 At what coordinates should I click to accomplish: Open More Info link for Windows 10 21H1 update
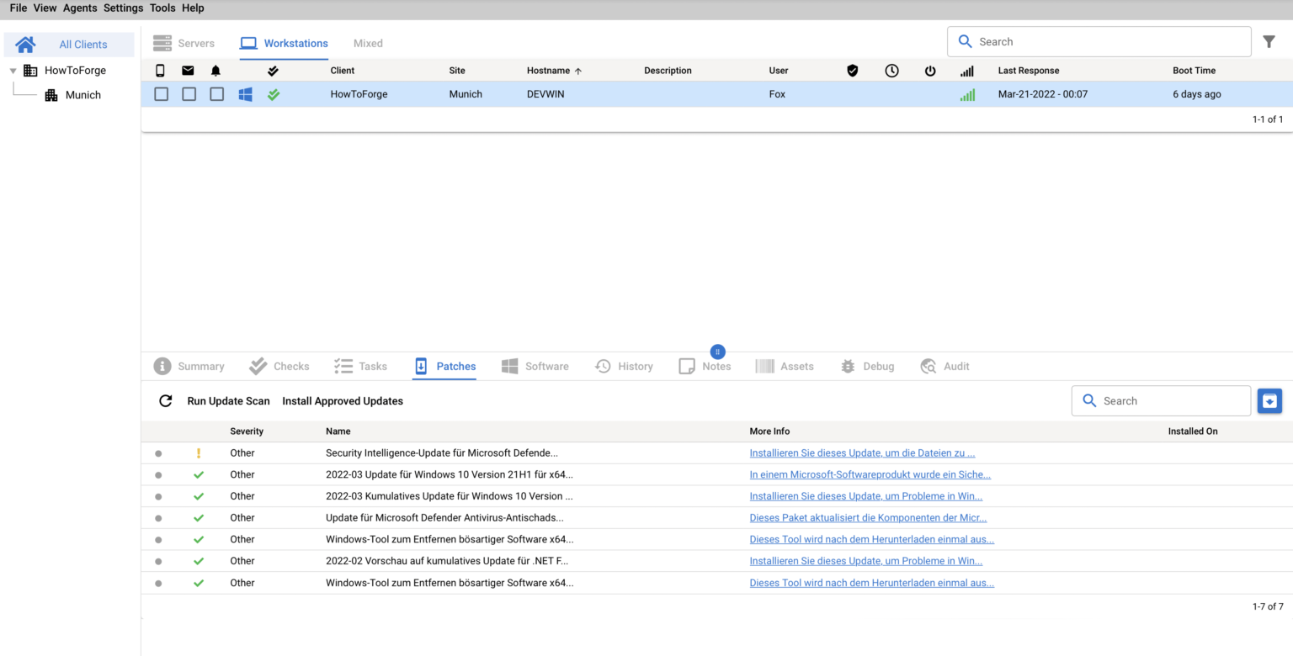click(x=870, y=474)
